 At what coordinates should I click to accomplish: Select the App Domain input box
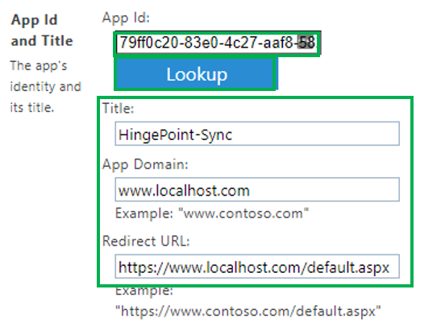point(257,189)
